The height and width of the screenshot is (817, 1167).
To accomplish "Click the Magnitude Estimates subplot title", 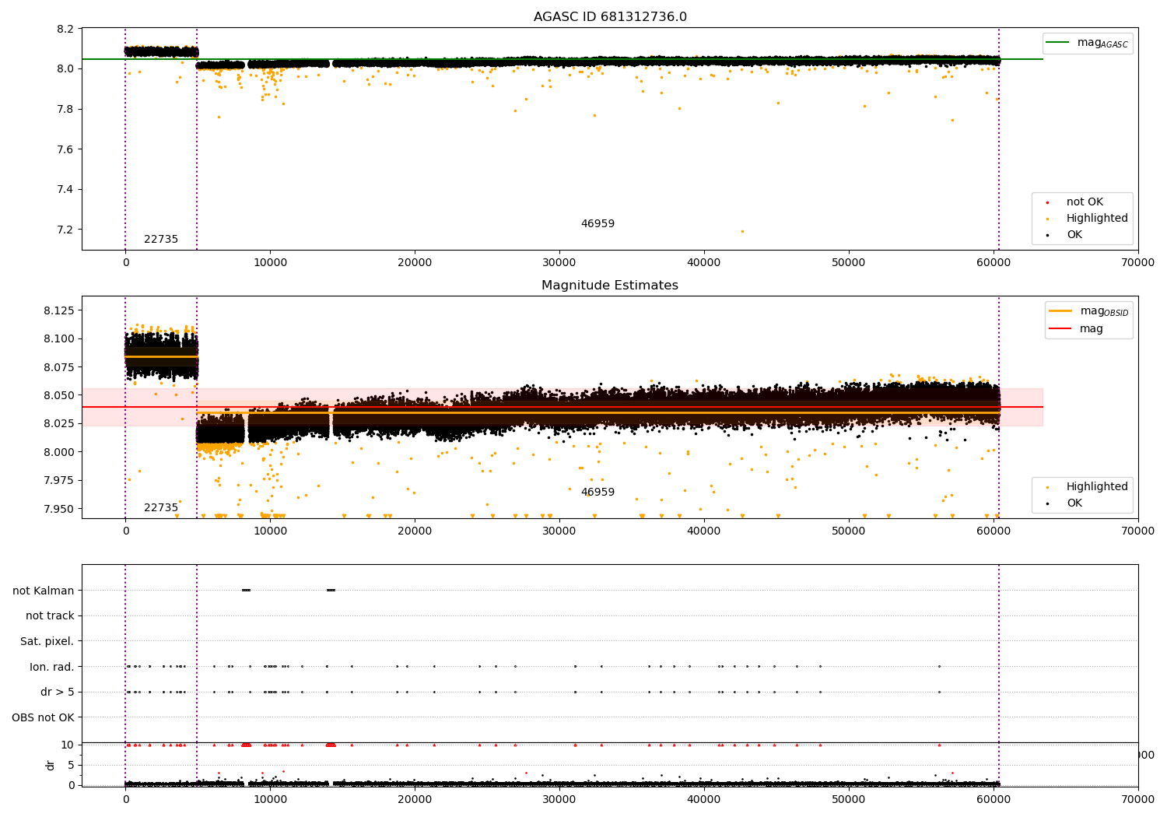I will (610, 286).
